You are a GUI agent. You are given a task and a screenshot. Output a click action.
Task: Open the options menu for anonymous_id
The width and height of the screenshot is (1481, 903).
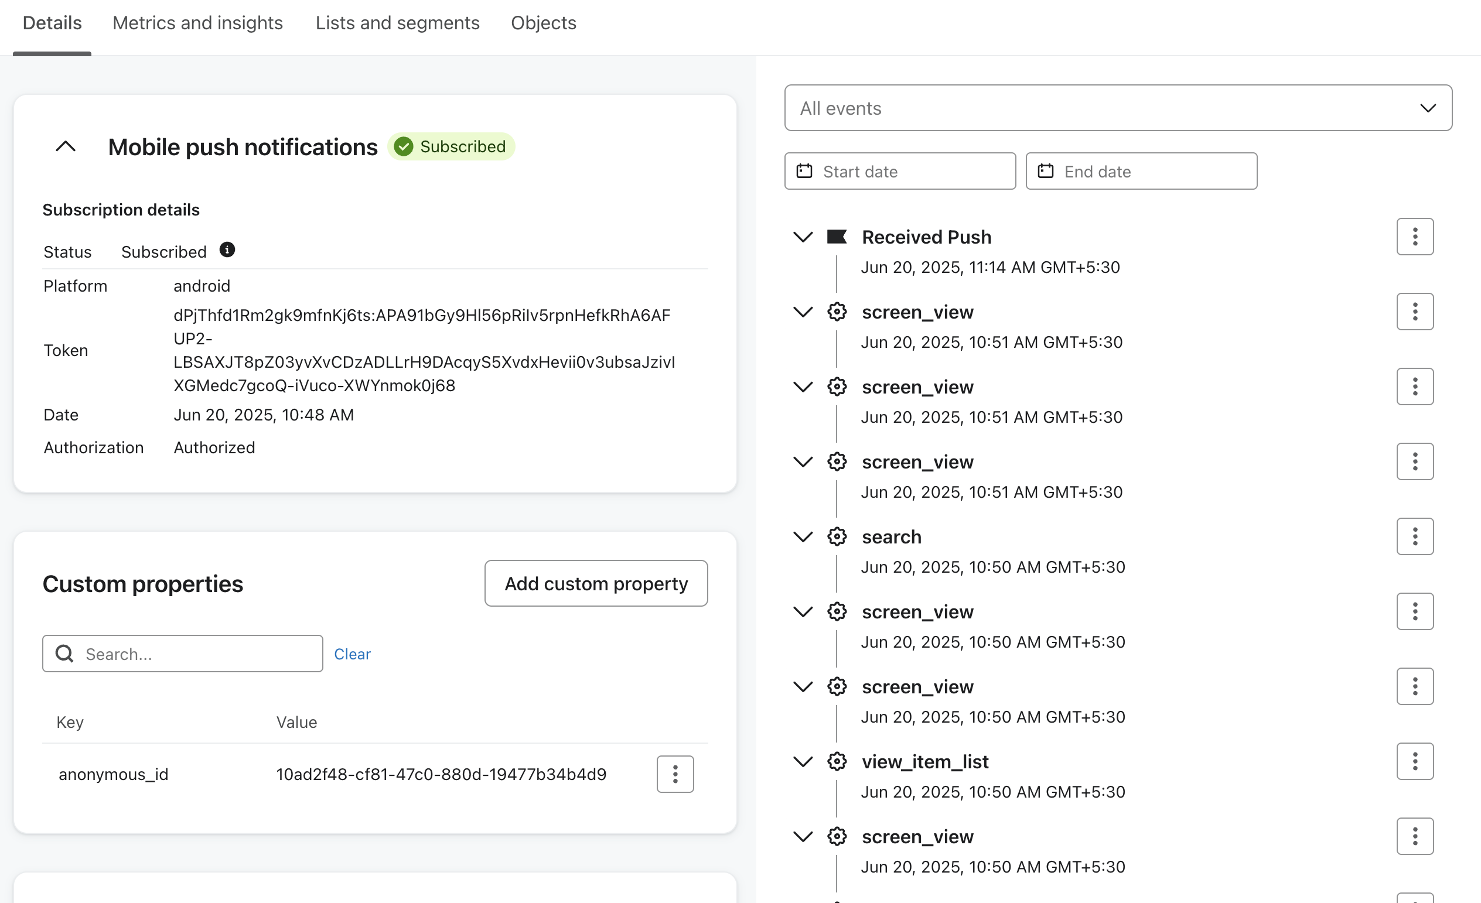[675, 774]
